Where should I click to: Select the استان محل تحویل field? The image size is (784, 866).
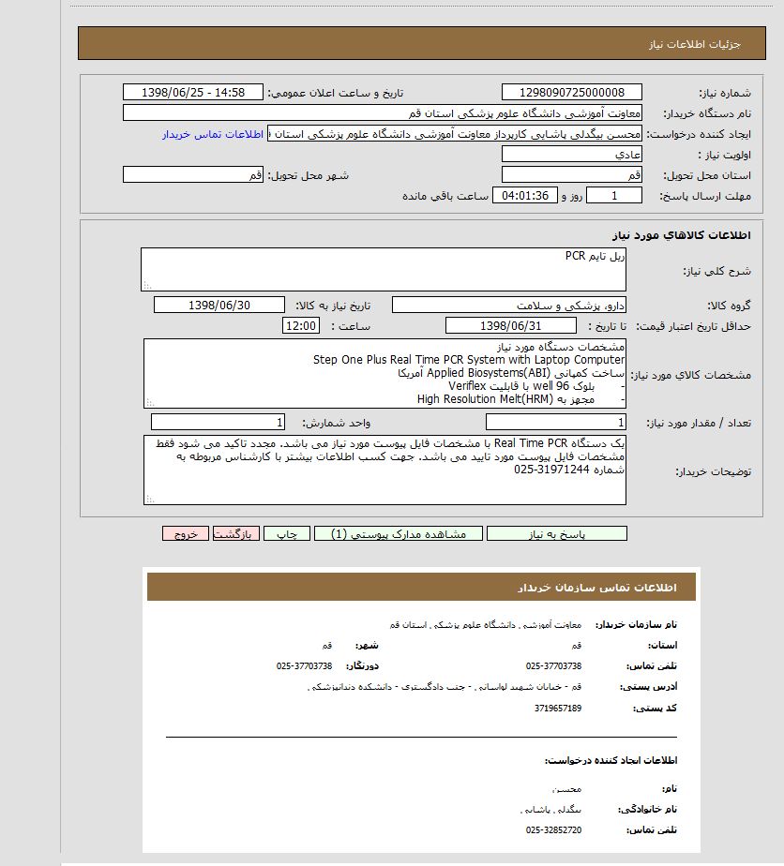click(x=572, y=174)
